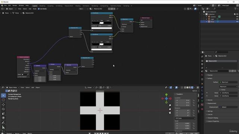Toggle Clamp checkbox in Maximum math node
This screenshot has height=134, width=239.
coord(122,27)
